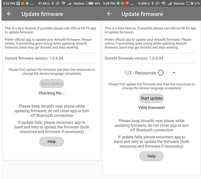Tap the right Current firmware version line

[134, 58]
